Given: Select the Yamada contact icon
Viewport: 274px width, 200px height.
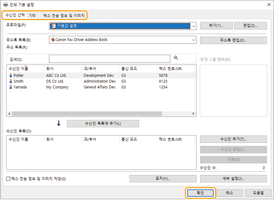Looking at the screenshot, I should coord(10,87).
